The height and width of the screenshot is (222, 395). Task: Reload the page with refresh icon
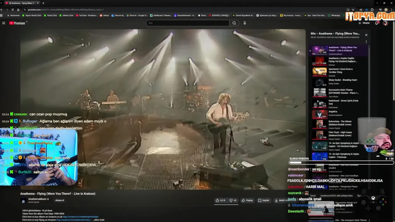(13, 10)
